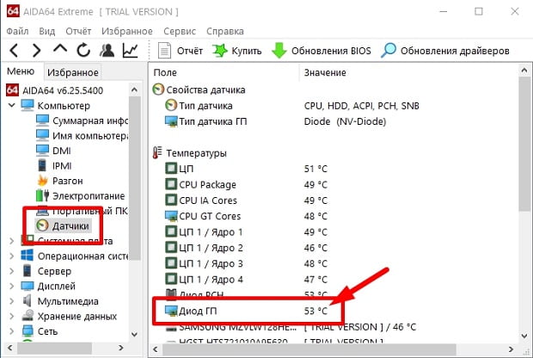Click the Купить buy button
533x358 pixels.
[x=237, y=51]
